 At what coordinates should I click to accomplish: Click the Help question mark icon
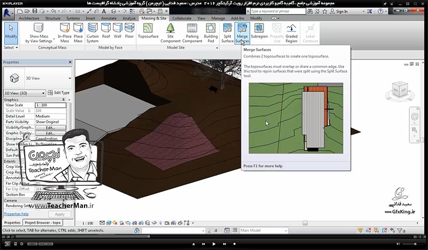(x=380, y=11)
